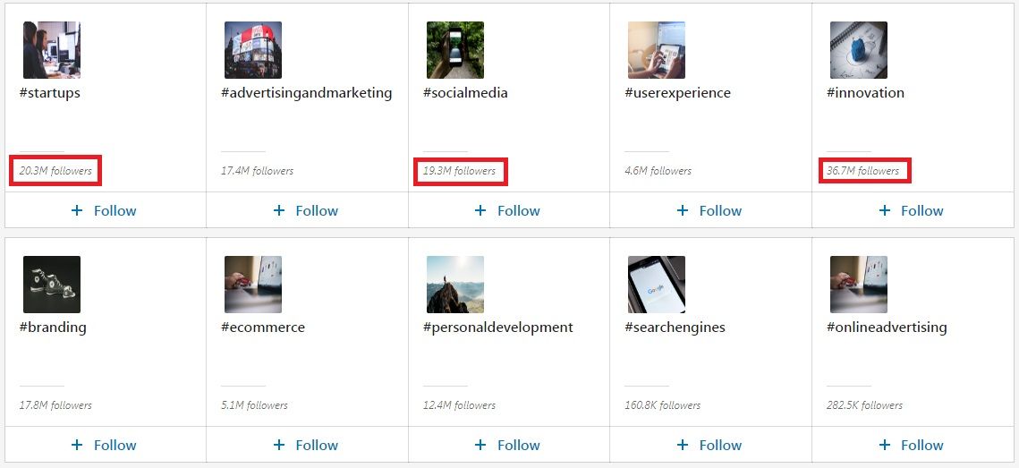The image size is (1019, 468).
Task: Open the #onlineadvertising hashtag link
Action: pyautogui.click(x=887, y=327)
